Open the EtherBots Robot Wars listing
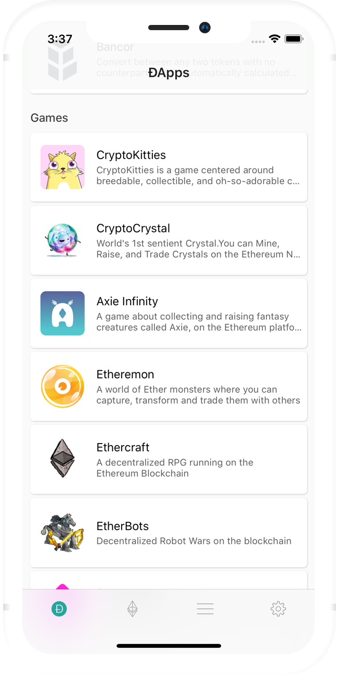The image size is (339, 675). pos(168,532)
